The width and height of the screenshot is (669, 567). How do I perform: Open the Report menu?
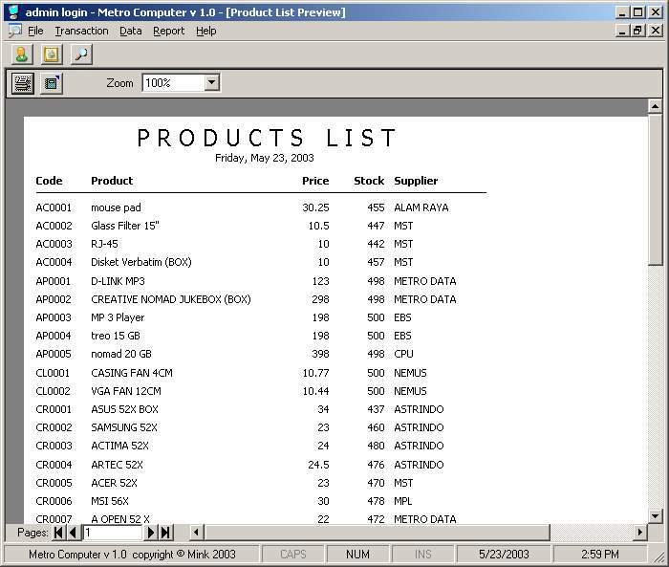pos(169,31)
